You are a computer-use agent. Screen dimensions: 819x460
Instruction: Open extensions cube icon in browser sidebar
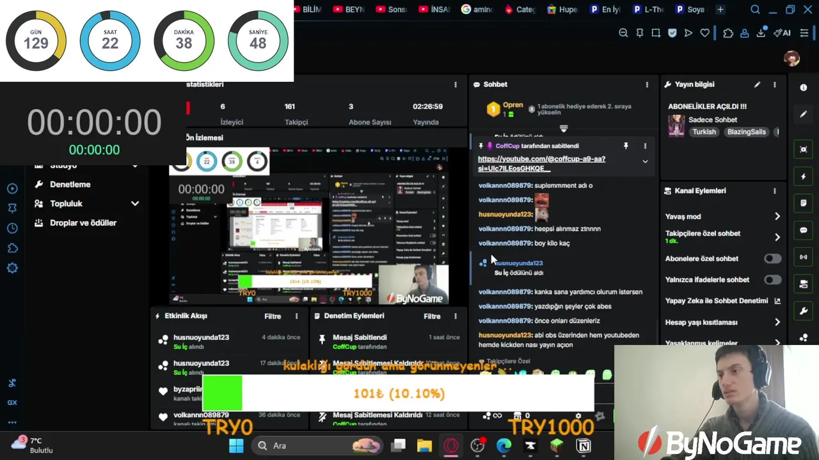(x=12, y=248)
